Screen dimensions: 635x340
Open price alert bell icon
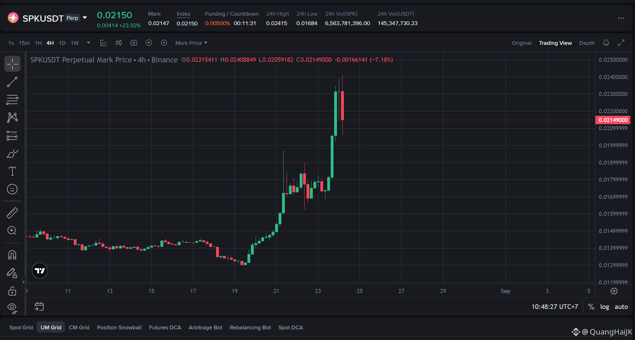point(606,43)
